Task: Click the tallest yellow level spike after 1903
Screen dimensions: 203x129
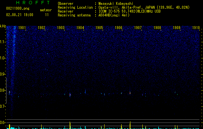Action: 70,125
